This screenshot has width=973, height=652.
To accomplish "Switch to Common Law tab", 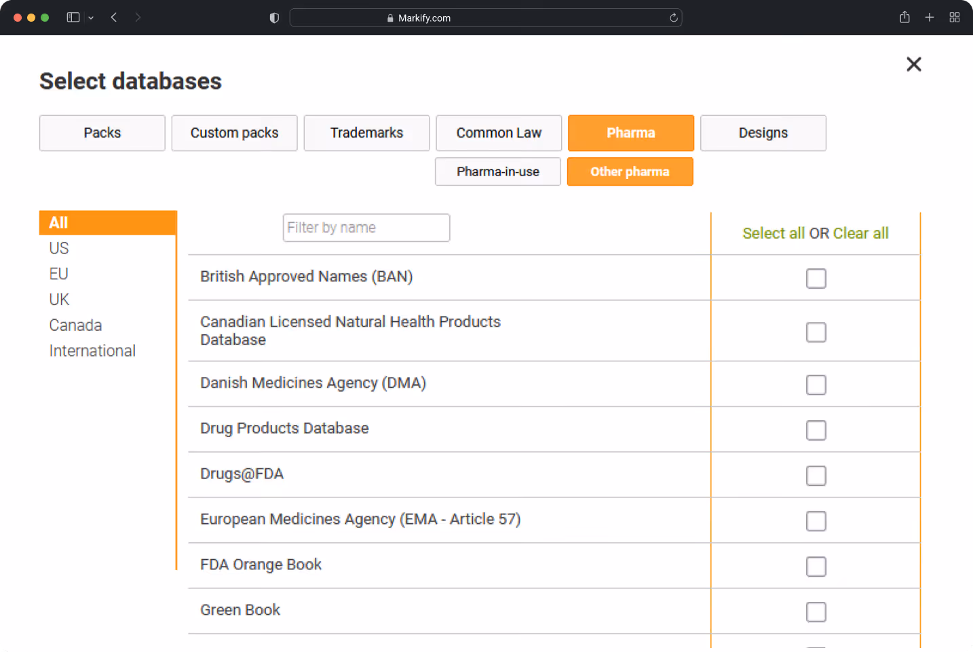I will 499,133.
